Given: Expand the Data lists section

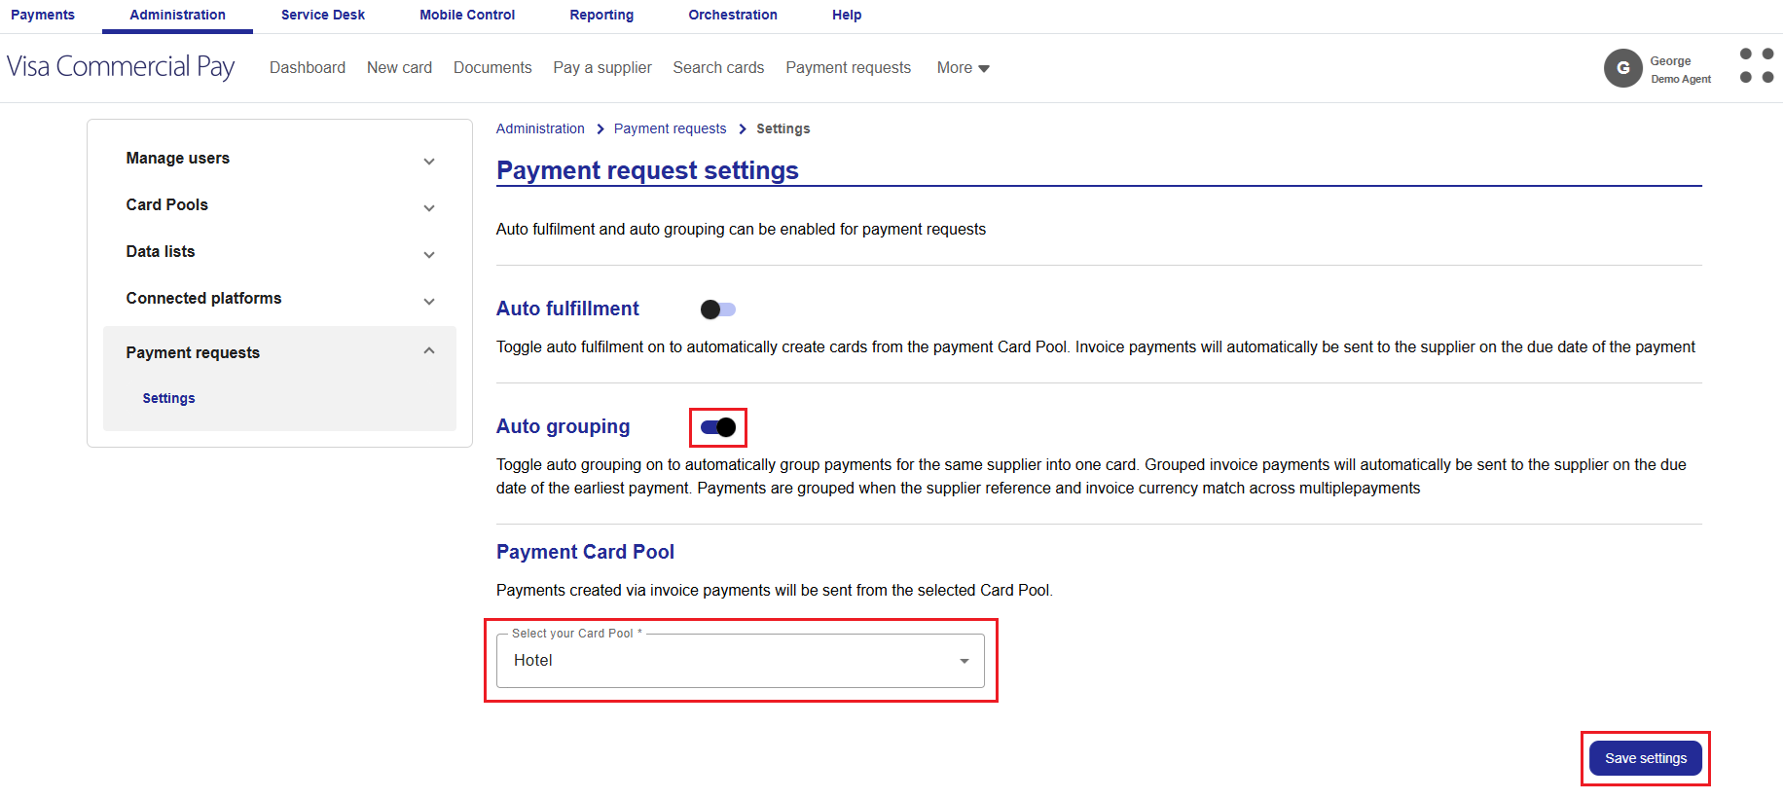Looking at the screenshot, I should point(279,252).
